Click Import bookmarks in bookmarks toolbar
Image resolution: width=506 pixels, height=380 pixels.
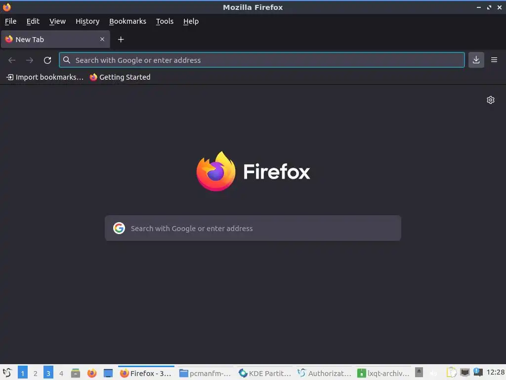[x=45, y=77]
